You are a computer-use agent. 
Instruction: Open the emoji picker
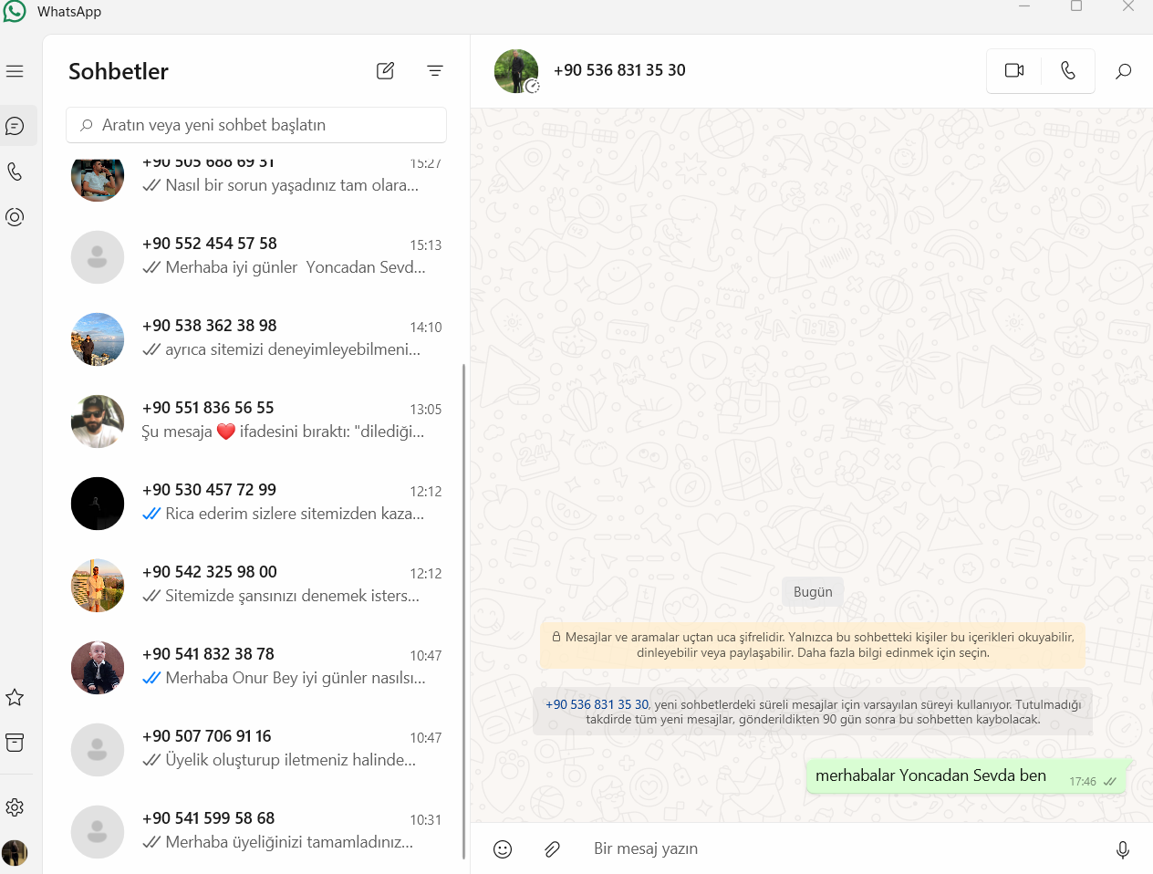503,849
